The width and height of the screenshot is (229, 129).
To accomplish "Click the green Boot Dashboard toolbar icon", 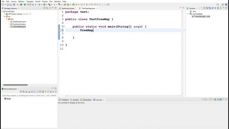I will pos(21,5).
